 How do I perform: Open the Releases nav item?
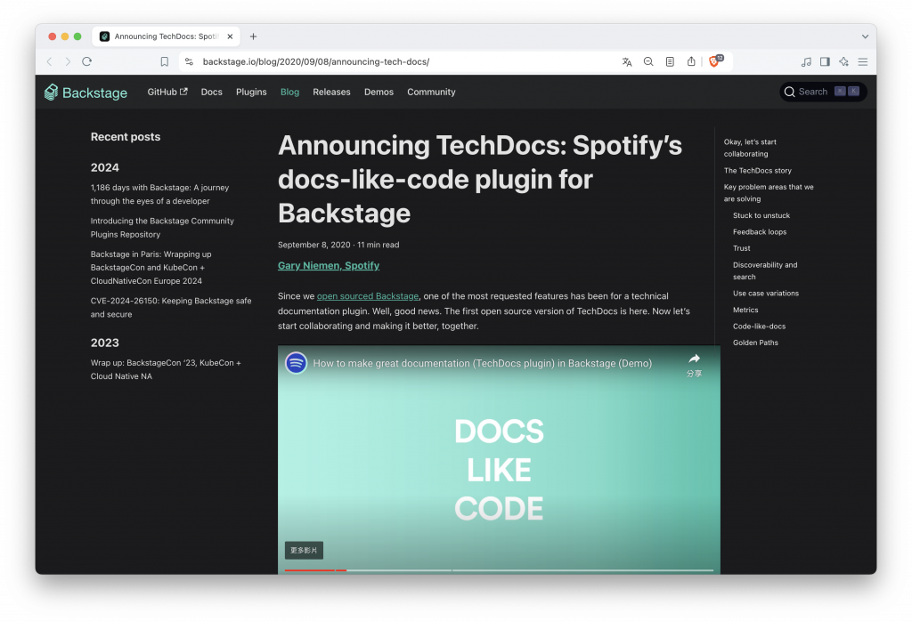tap(331, 92)
